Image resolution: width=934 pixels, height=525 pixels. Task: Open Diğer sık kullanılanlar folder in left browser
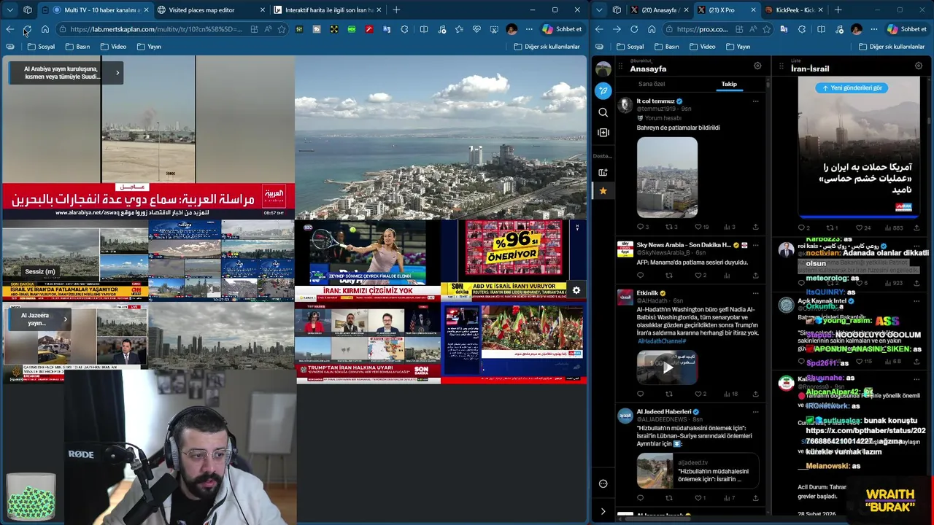pos(547,47)
